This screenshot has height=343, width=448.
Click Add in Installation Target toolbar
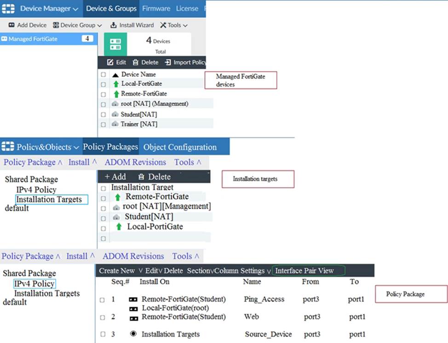[115, 177]
